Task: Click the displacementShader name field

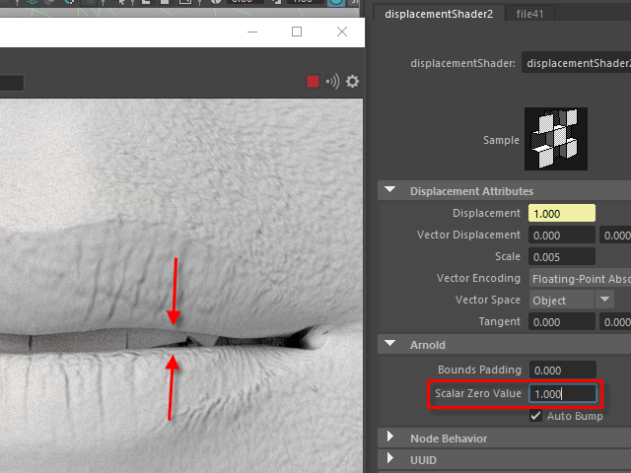Action: click(576, 63)
